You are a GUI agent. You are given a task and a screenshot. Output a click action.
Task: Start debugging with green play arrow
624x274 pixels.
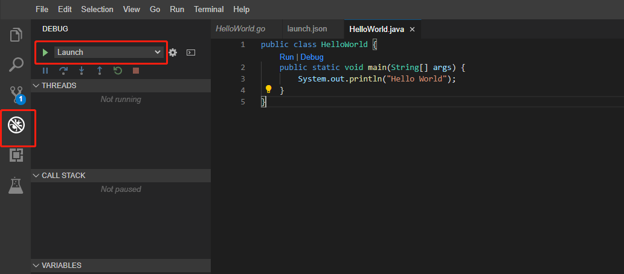[x=45, y=52]
